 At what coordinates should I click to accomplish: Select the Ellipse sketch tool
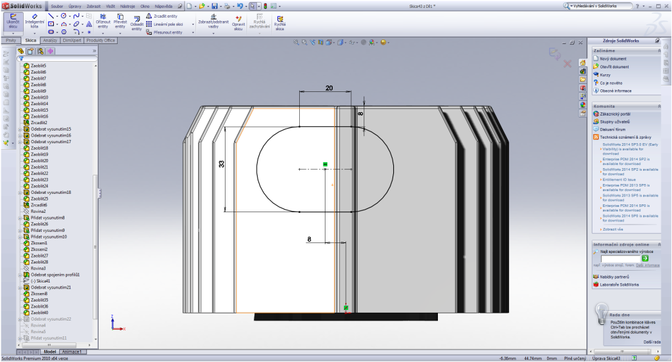pos(76,24)
